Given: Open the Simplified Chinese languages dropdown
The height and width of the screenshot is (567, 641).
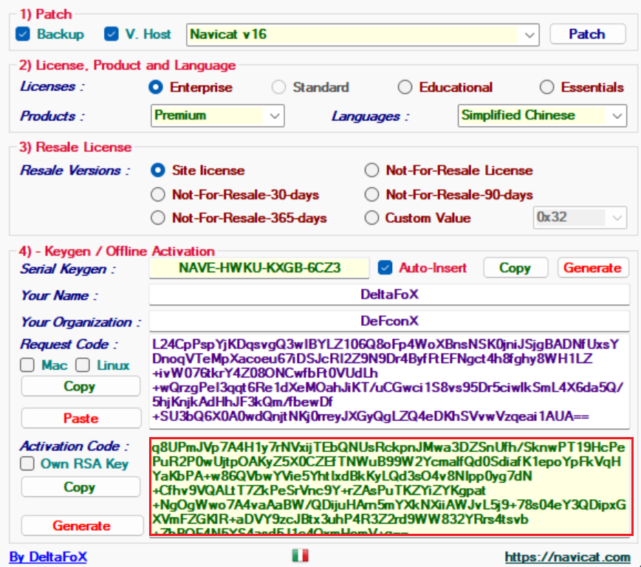Looking at the screenshot, I should [x=617, y=116].
